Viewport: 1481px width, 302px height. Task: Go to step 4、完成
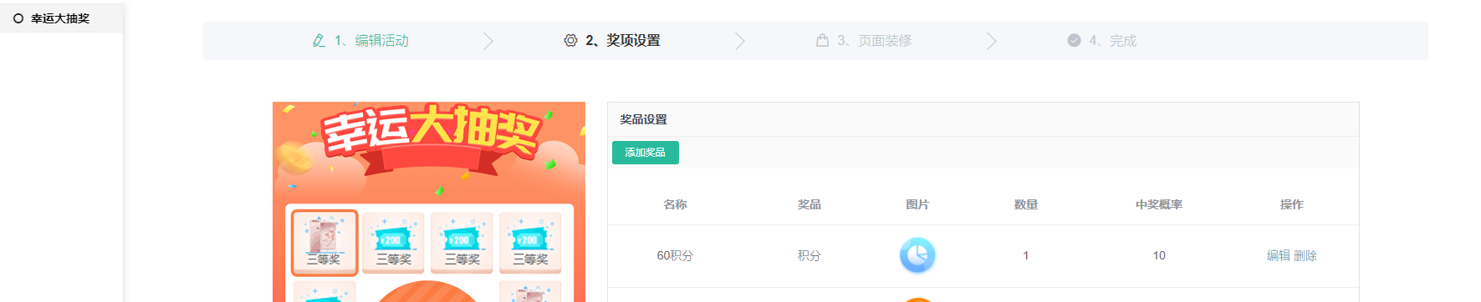click(1112, 41)
